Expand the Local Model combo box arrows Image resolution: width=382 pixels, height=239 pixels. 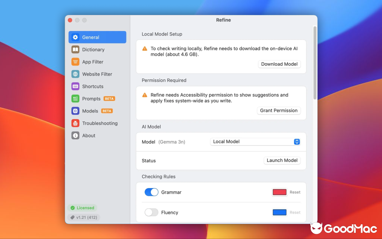click(296, 142)
